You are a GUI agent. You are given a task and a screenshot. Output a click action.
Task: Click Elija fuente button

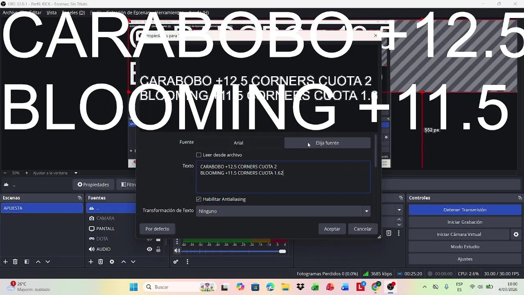pos(327,143)
